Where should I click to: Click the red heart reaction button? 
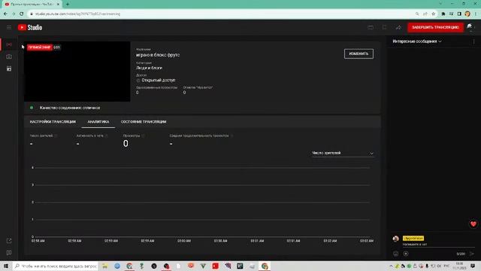click(473, 224)
